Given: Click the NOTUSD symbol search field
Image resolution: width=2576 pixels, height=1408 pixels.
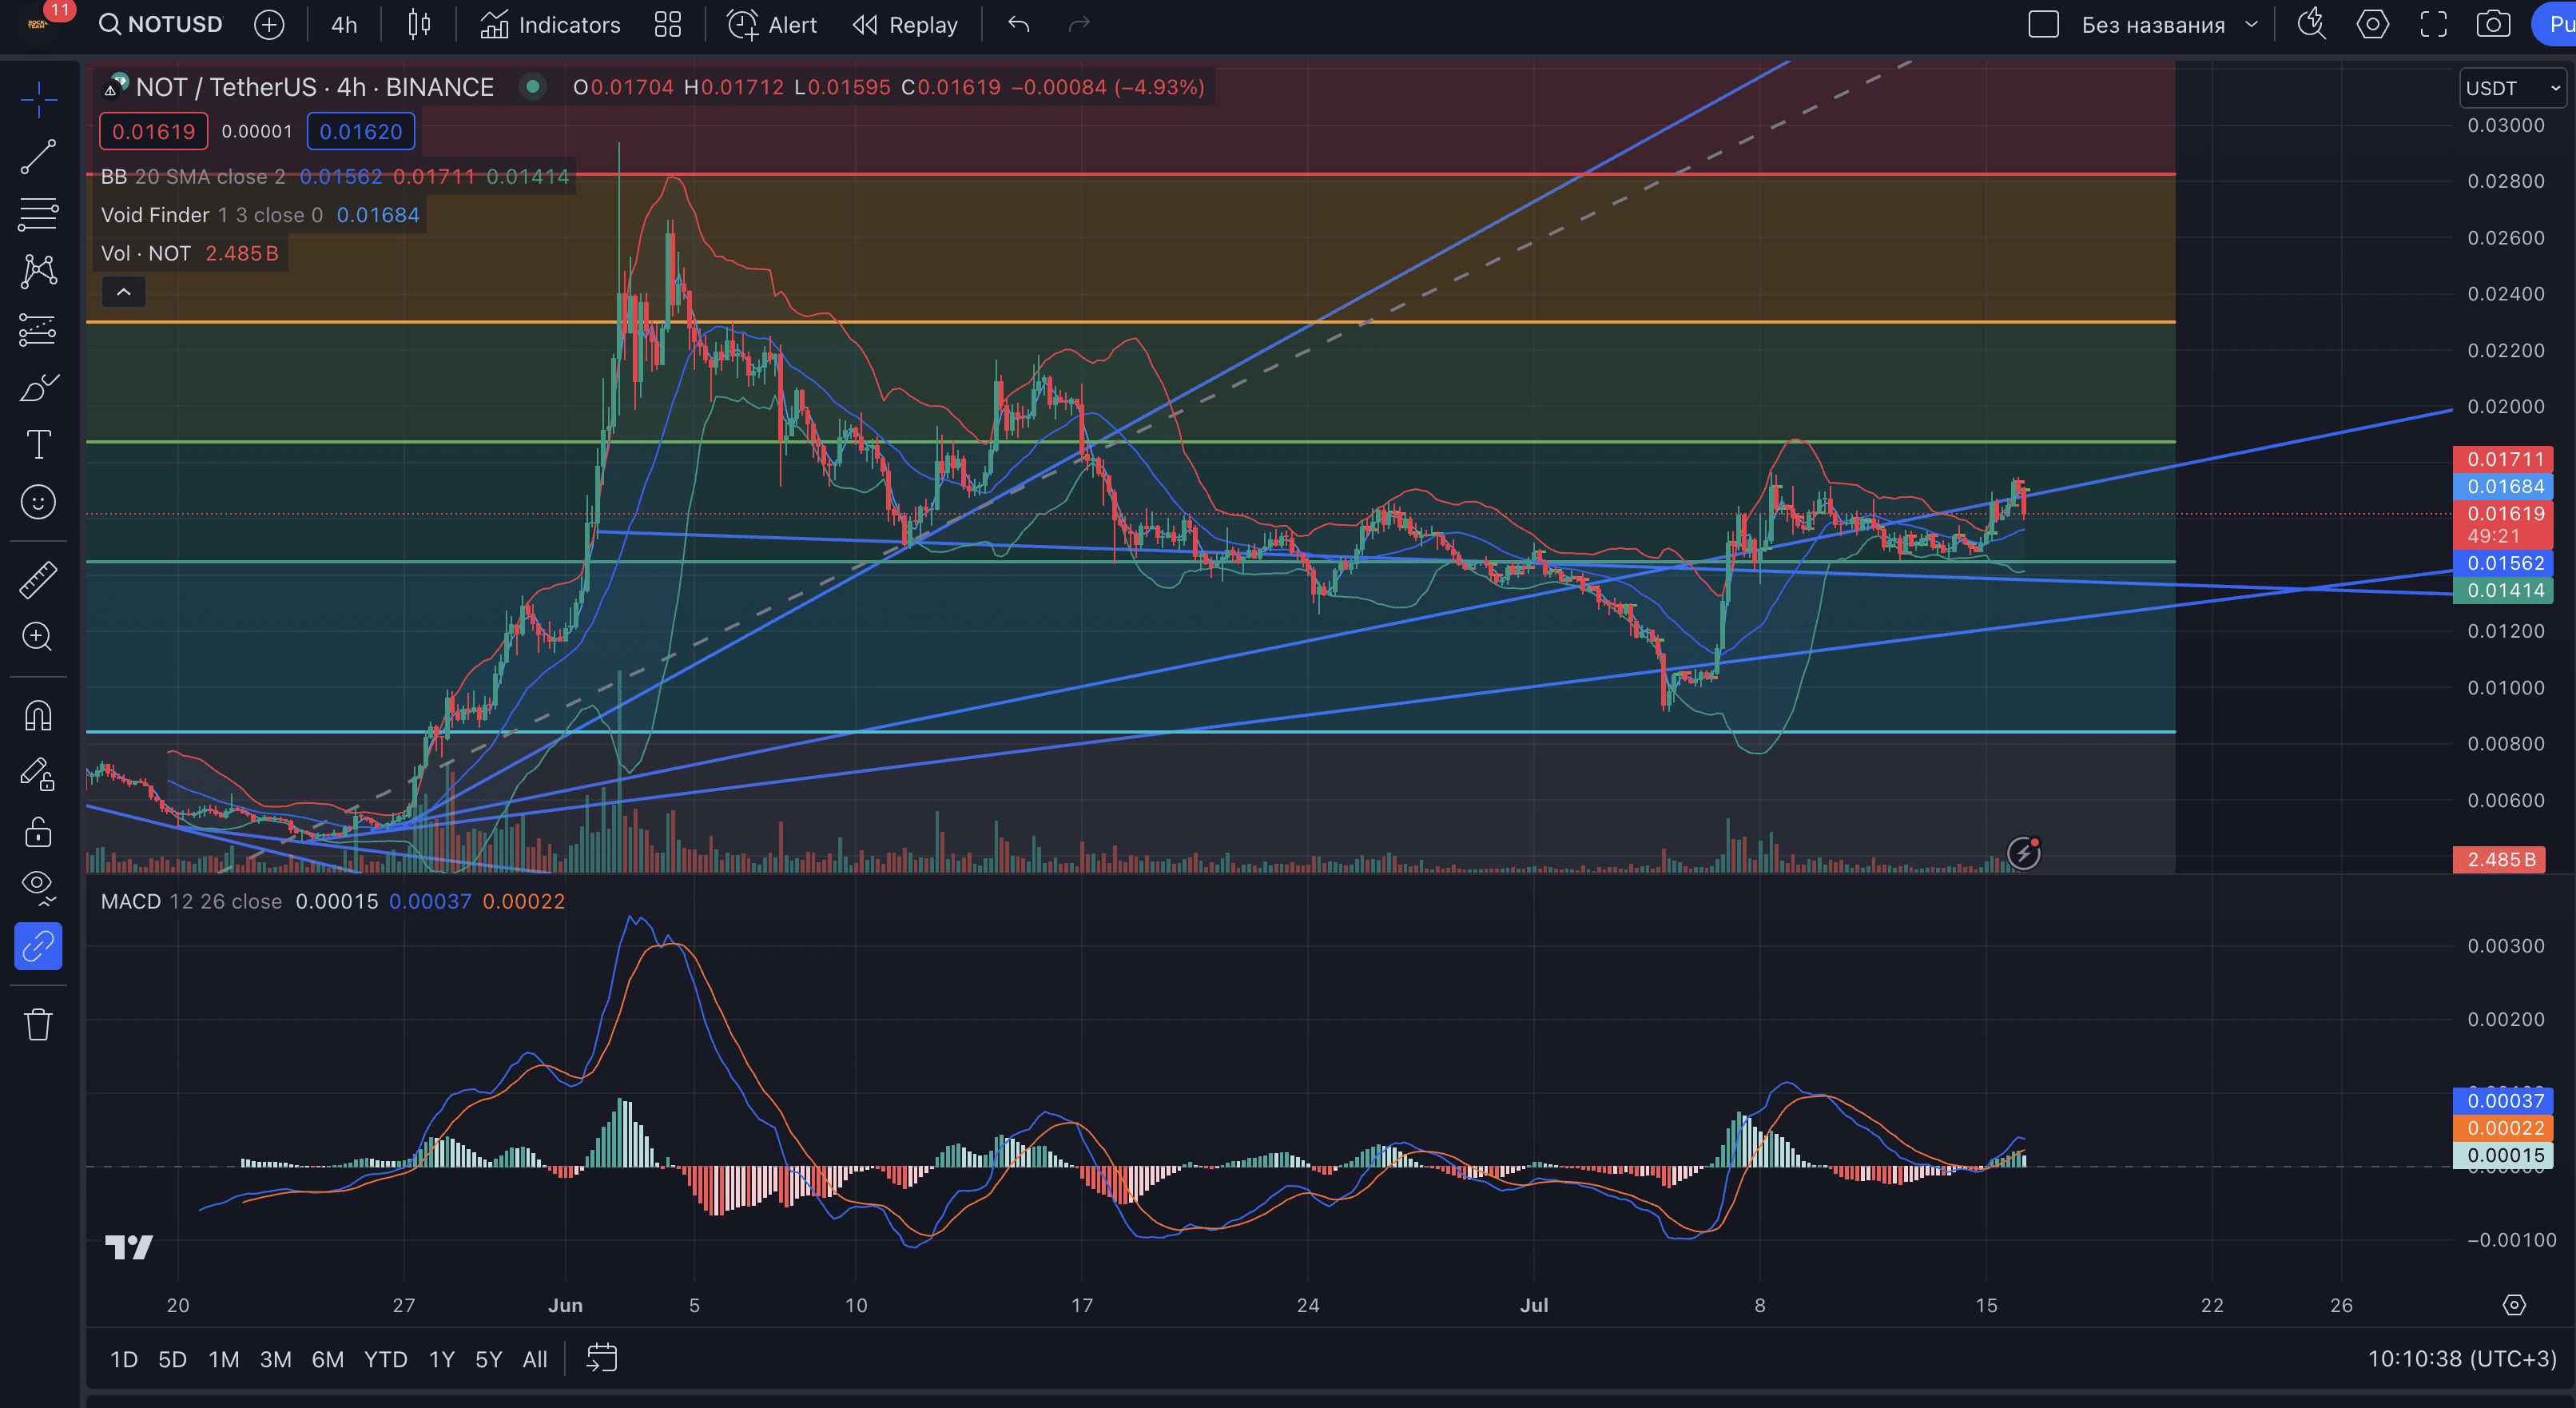Looking at the screenshot, I should click(162, 24).
